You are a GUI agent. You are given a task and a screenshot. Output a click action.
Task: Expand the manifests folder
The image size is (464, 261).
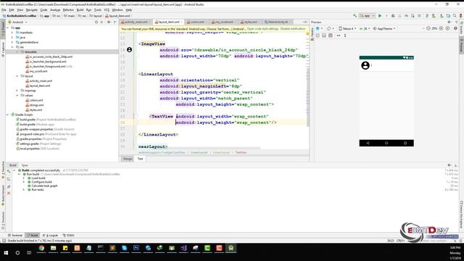coord(12,33)
